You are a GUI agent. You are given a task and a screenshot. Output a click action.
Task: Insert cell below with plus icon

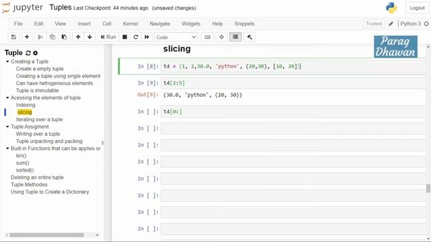[x=27, y=37]
